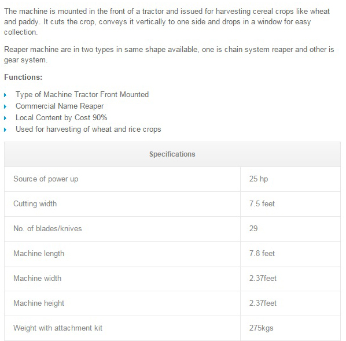Select the 7.5 feet value
The image size is (346, 341).
pos(262,203)
